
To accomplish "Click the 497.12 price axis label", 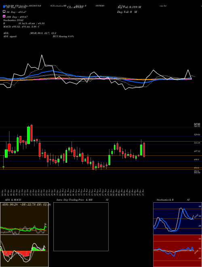I will coord(197,151).
